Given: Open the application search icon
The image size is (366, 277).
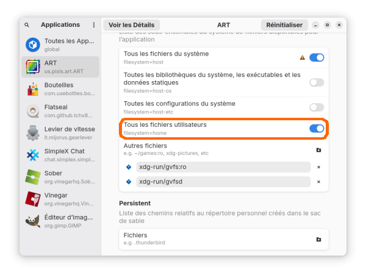Looking at the screenshot, I should tap(27, 25).
